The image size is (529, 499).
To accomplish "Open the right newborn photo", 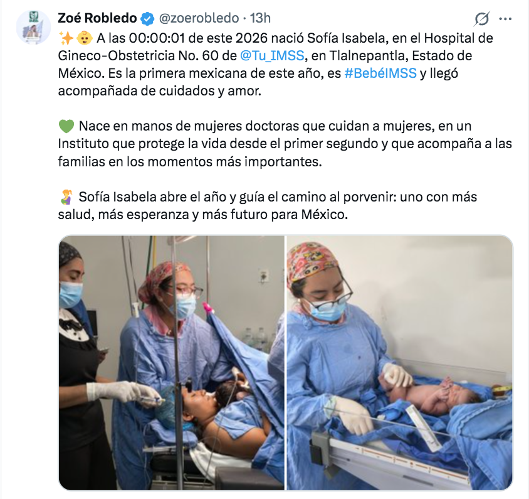I will tap(399, 363).
